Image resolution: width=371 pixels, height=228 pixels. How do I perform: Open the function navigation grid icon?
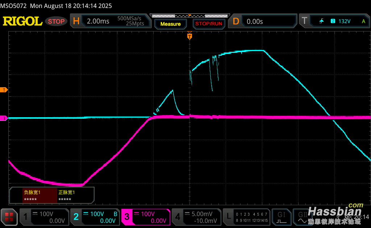9,217
